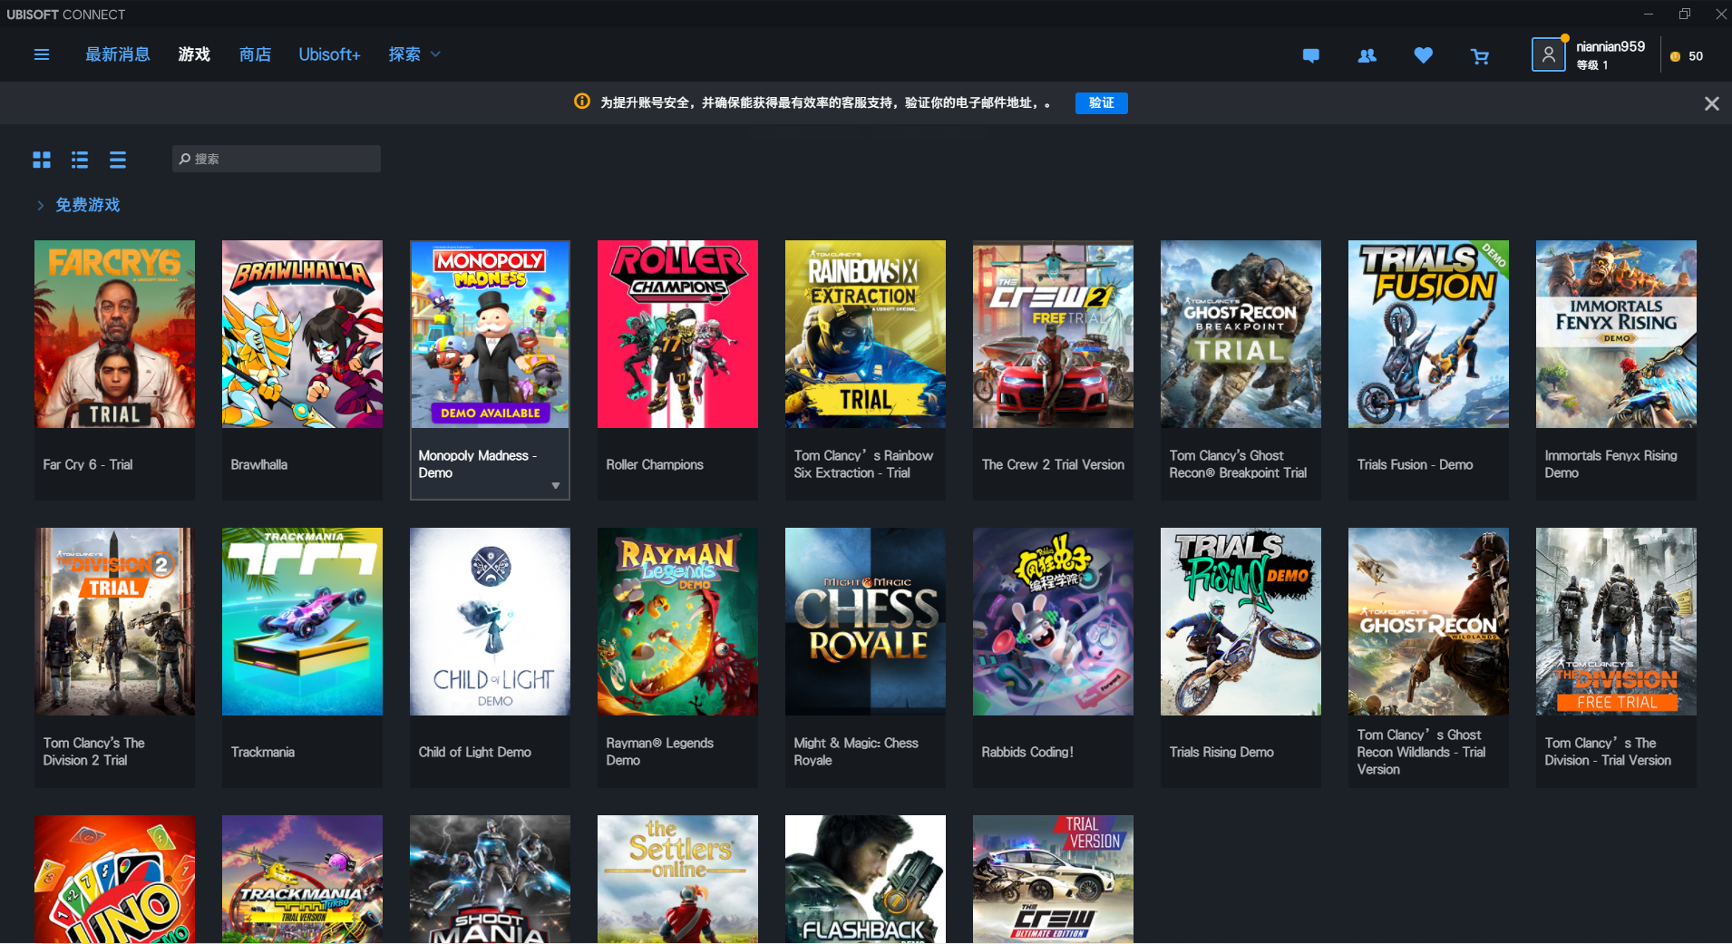Image resolution: width=1732 pixels, height=944 pixels.
Task: Open Brawlhalla game cover
Action: pos(302,334)
